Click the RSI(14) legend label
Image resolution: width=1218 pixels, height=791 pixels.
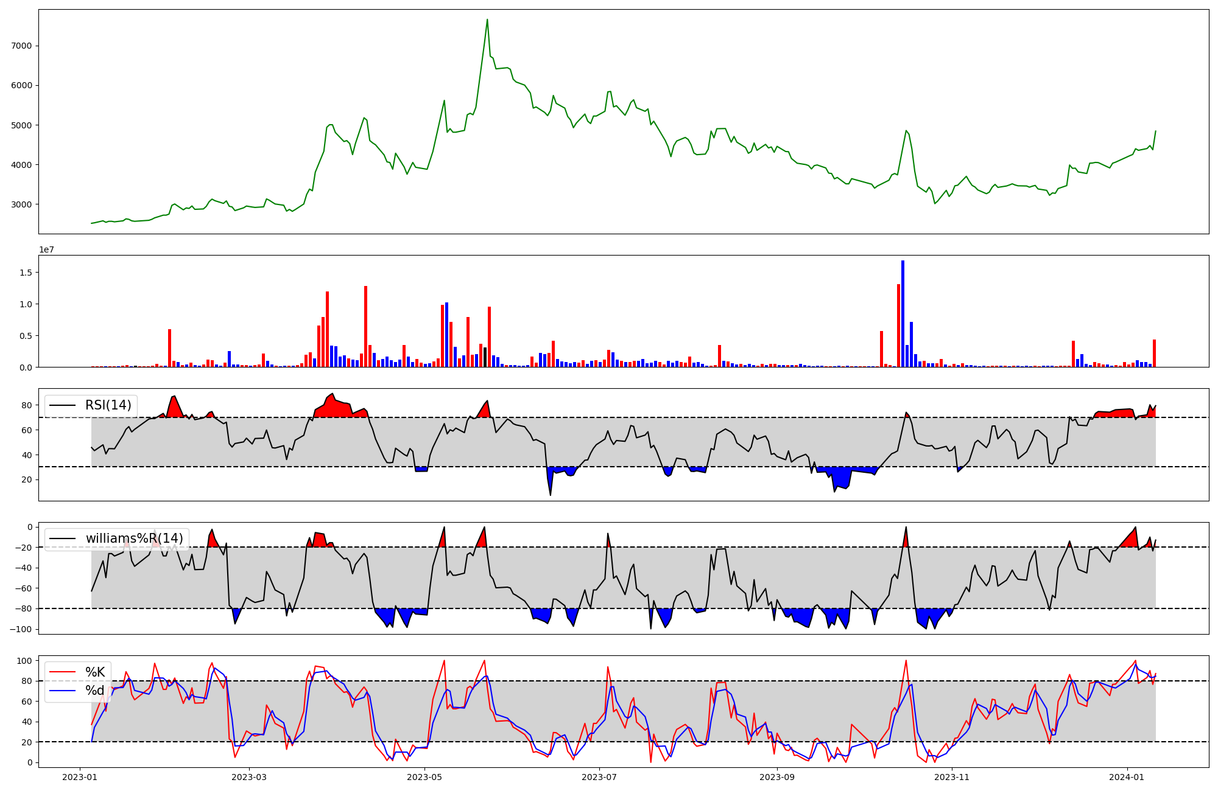tap(108, 405)
